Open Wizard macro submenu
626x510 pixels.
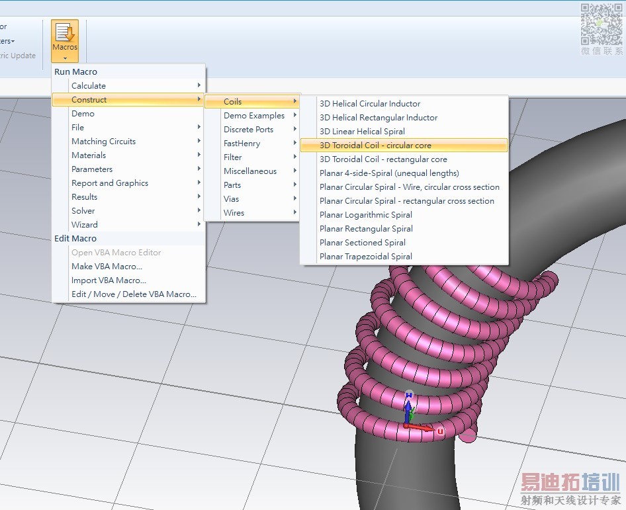pyautogui.click(x=128, y=225)
